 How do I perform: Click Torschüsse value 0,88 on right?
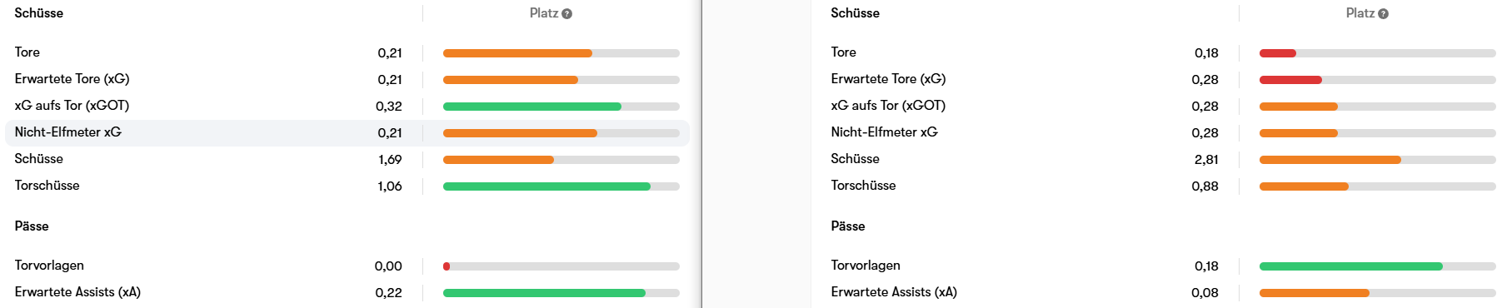click(x=1205, y=186)
